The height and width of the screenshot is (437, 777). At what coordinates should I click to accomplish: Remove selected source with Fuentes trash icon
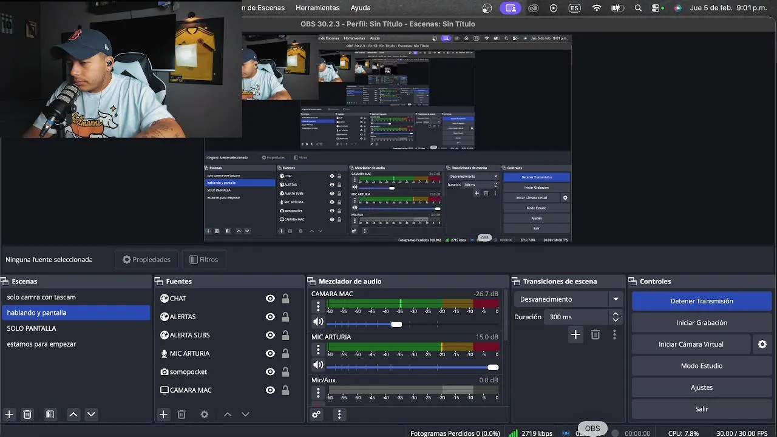182,415
